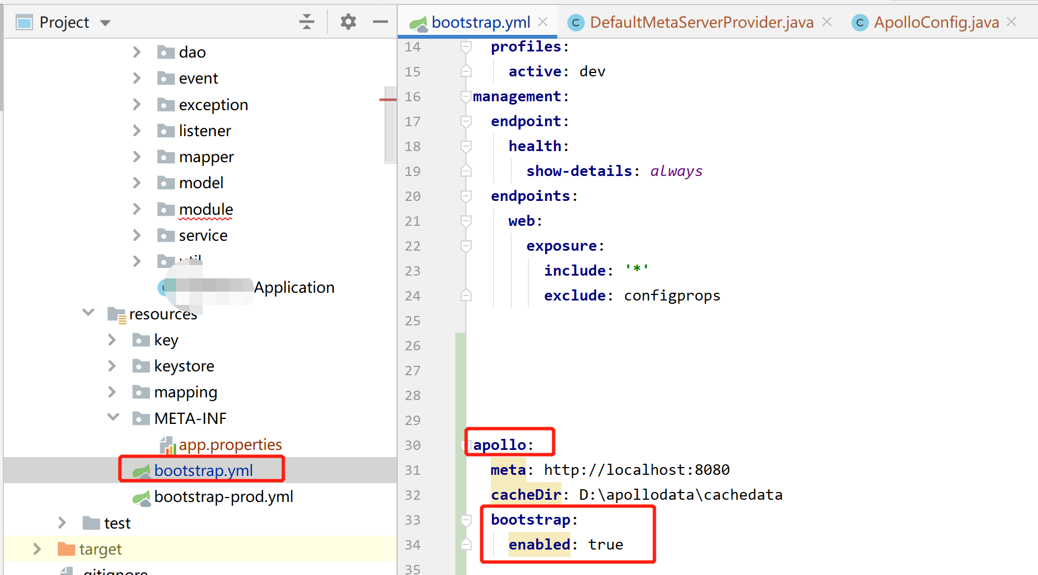This screenshot has height=575, width=1038.
Task: Open the Project view switcher dropdown
Action: click(105, 22)
